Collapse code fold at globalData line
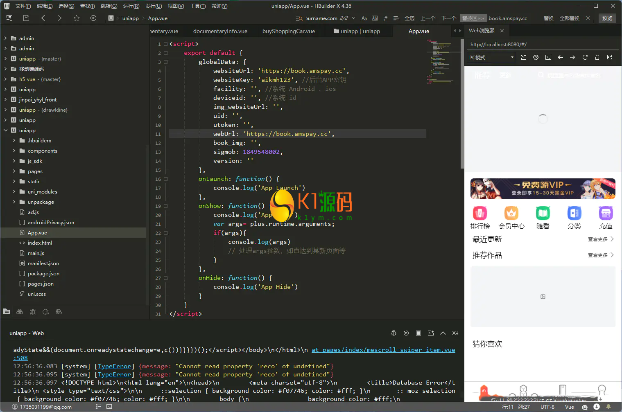The height and width of the screenshot is (412, 622). point(166,62)
